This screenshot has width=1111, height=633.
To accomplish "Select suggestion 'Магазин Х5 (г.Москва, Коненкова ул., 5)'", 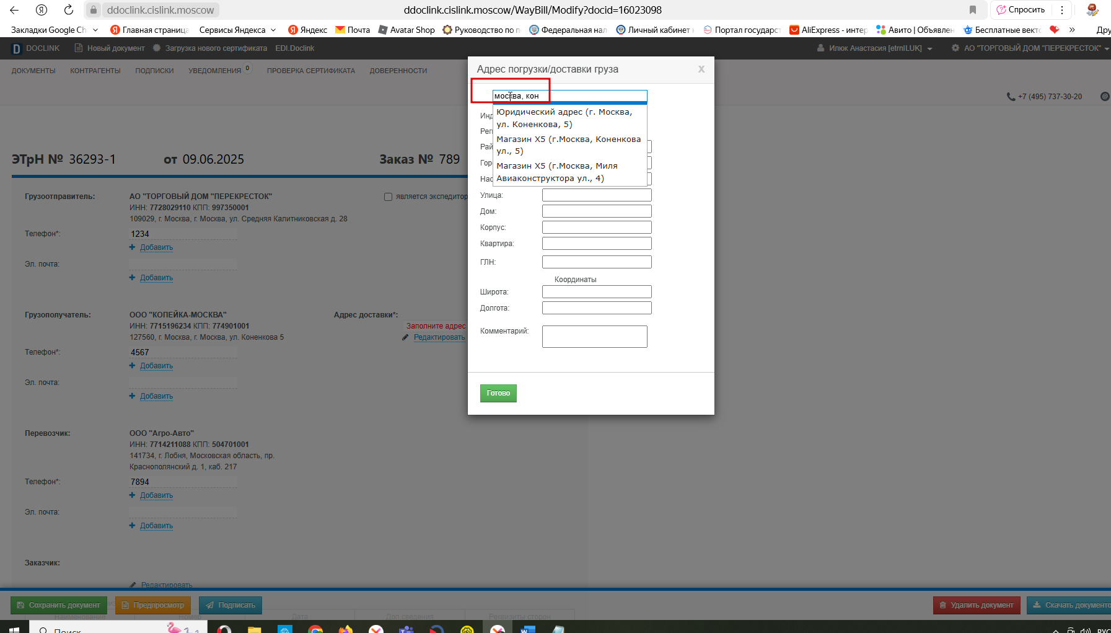I will [x=569, y=145].
